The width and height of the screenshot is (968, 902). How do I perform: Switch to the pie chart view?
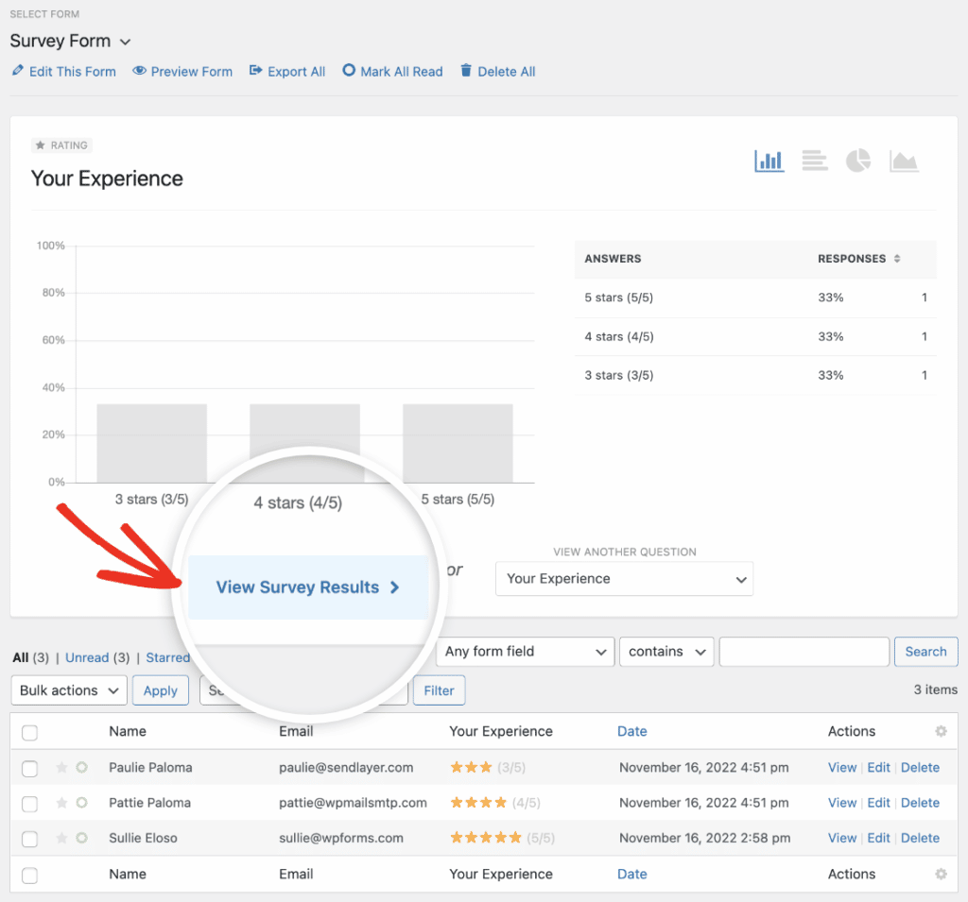tap(857, 161)
